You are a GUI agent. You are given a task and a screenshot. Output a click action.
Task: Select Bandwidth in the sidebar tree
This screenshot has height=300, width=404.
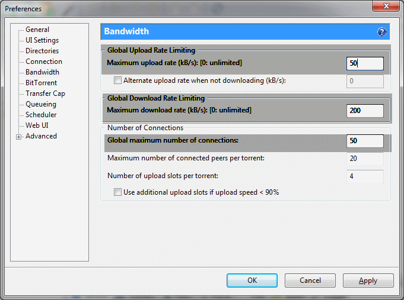pos(42,72)
